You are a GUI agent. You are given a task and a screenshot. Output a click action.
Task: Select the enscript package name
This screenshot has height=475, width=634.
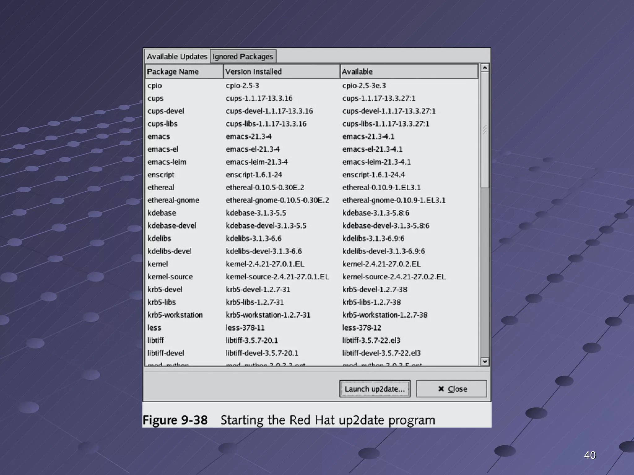click(x=161, y=175)
